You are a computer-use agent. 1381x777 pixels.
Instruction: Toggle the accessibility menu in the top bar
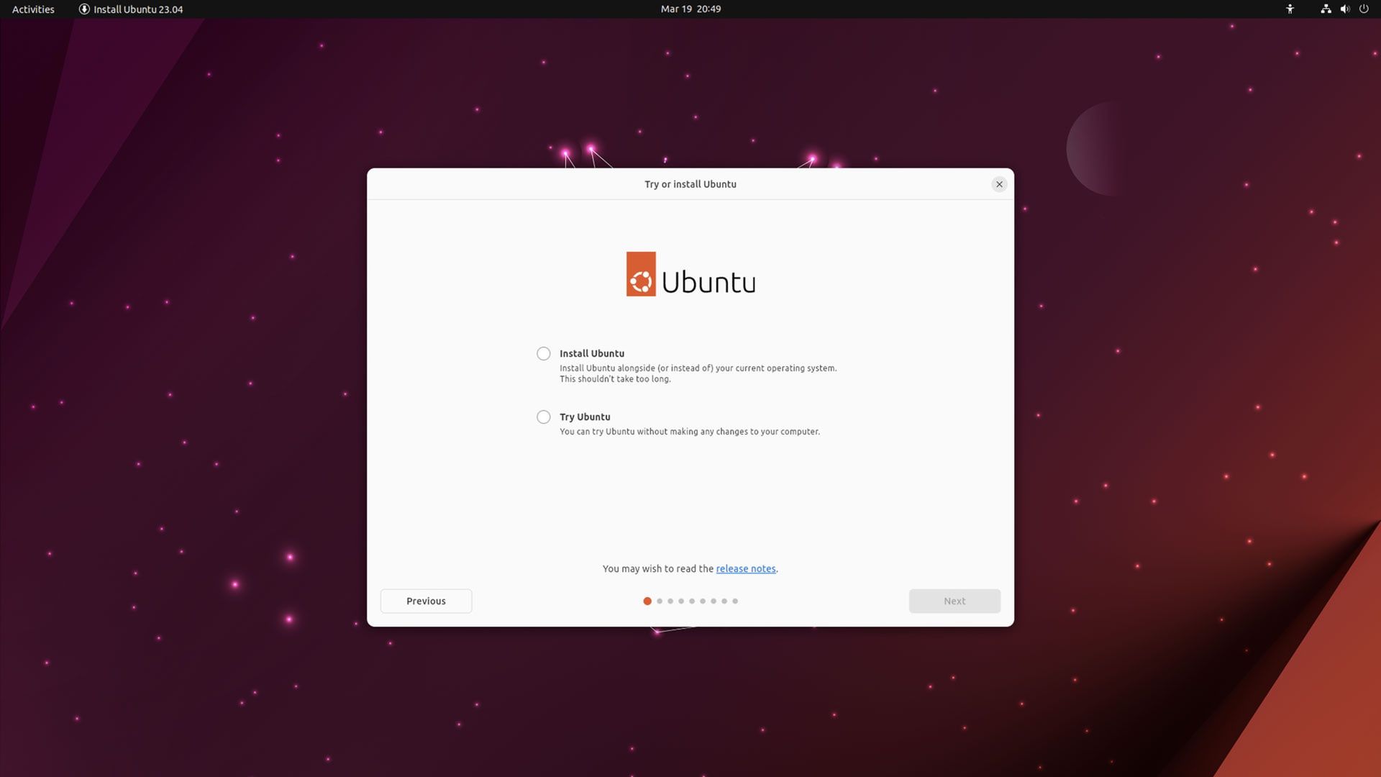pos(1290,9)
